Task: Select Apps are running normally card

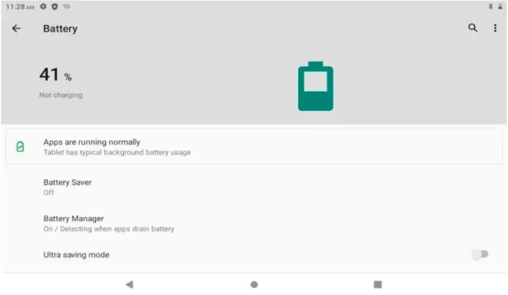Action: (x=254, y=146)
